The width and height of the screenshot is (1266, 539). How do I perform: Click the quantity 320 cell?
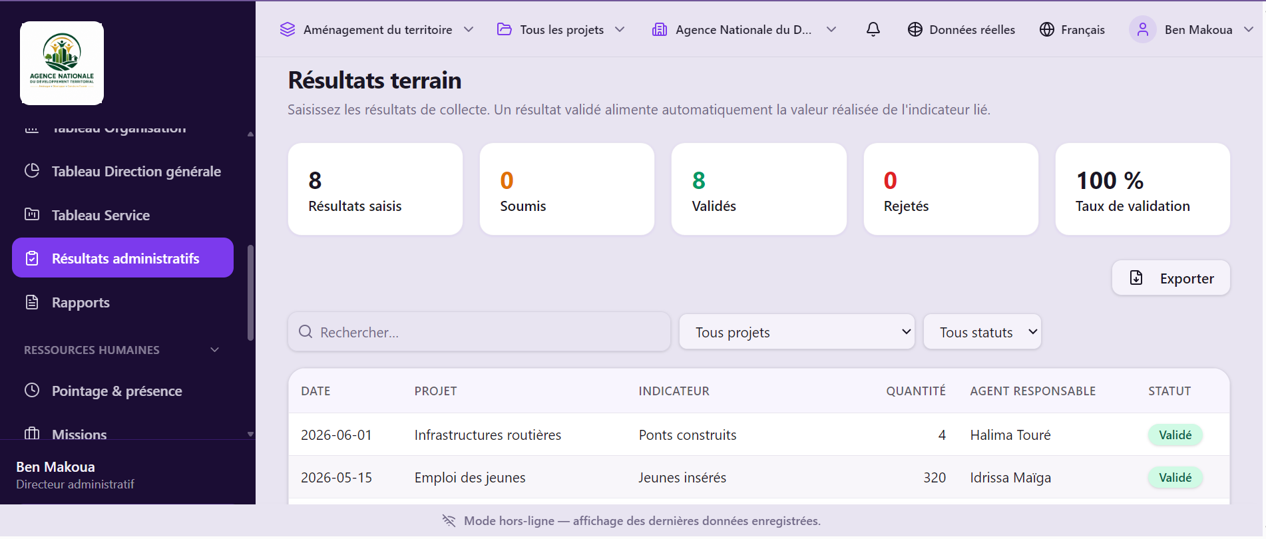tap(935, 477)
